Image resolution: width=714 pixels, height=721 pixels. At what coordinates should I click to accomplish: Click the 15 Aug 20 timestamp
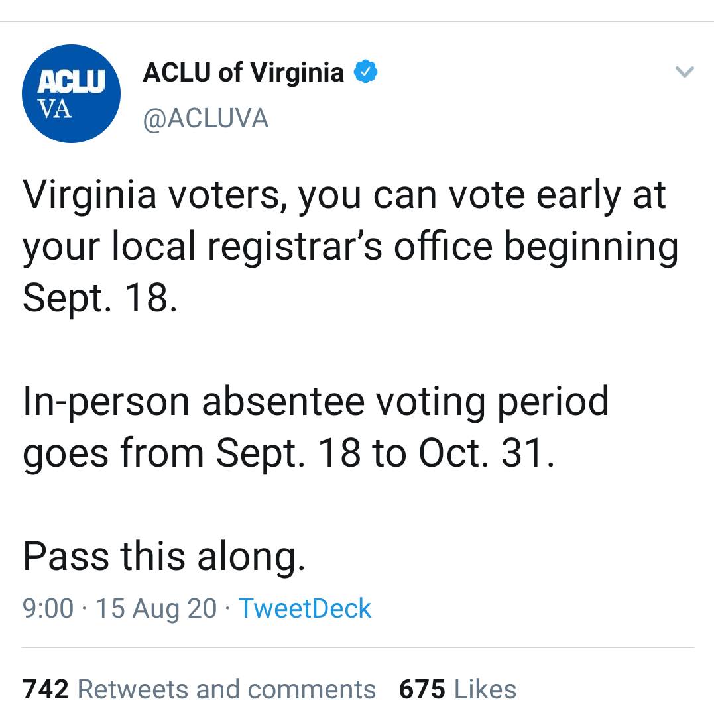[156, 608]
